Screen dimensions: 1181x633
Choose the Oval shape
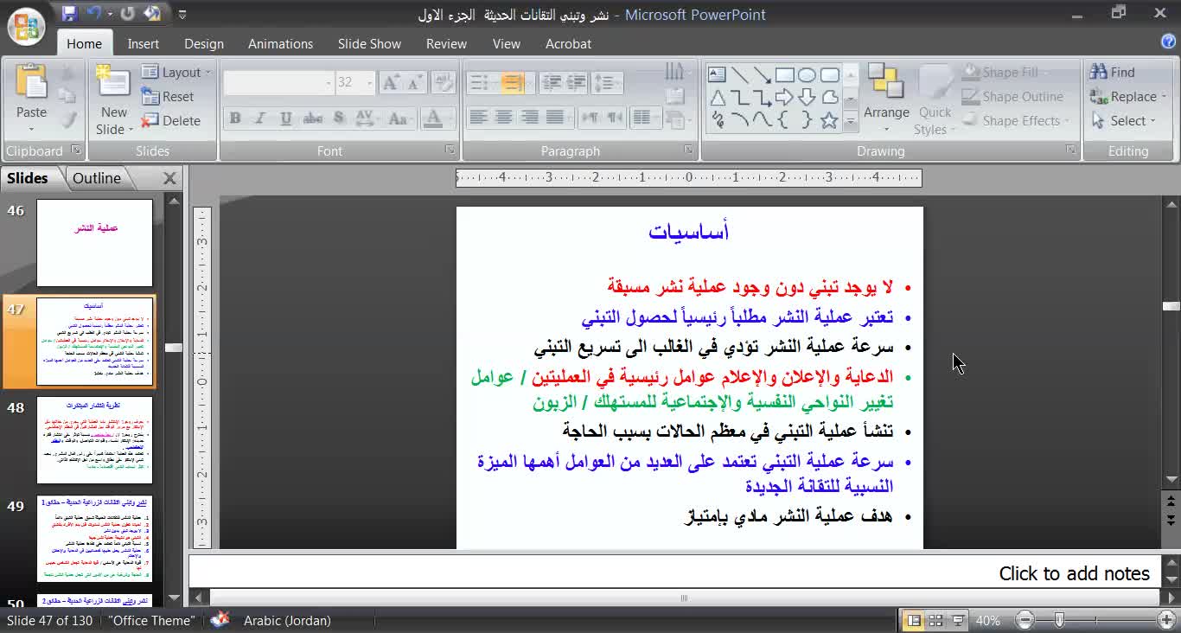pos(807,74)
